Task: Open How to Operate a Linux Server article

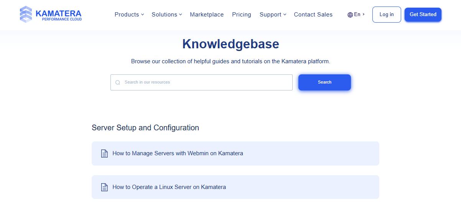Action: [235, 187]
